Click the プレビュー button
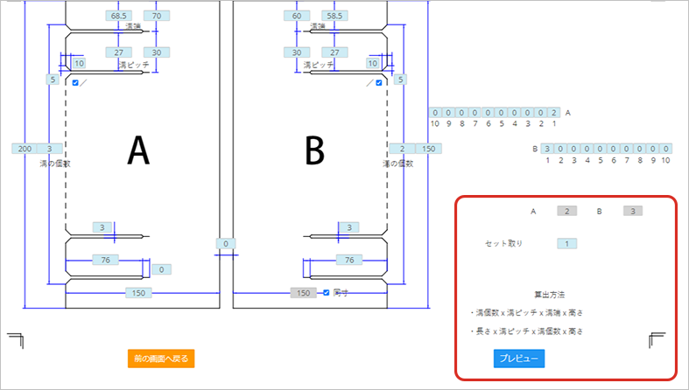The height and width of the screenshot is (390, 689). coord(519,359)
